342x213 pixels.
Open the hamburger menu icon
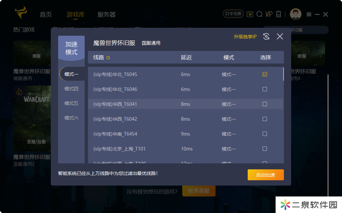pyautogui.click(x=309, y=14)
